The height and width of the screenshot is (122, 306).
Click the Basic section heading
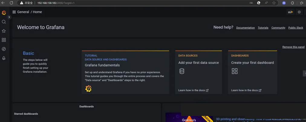pyautogui.click(x=28, y=53)
